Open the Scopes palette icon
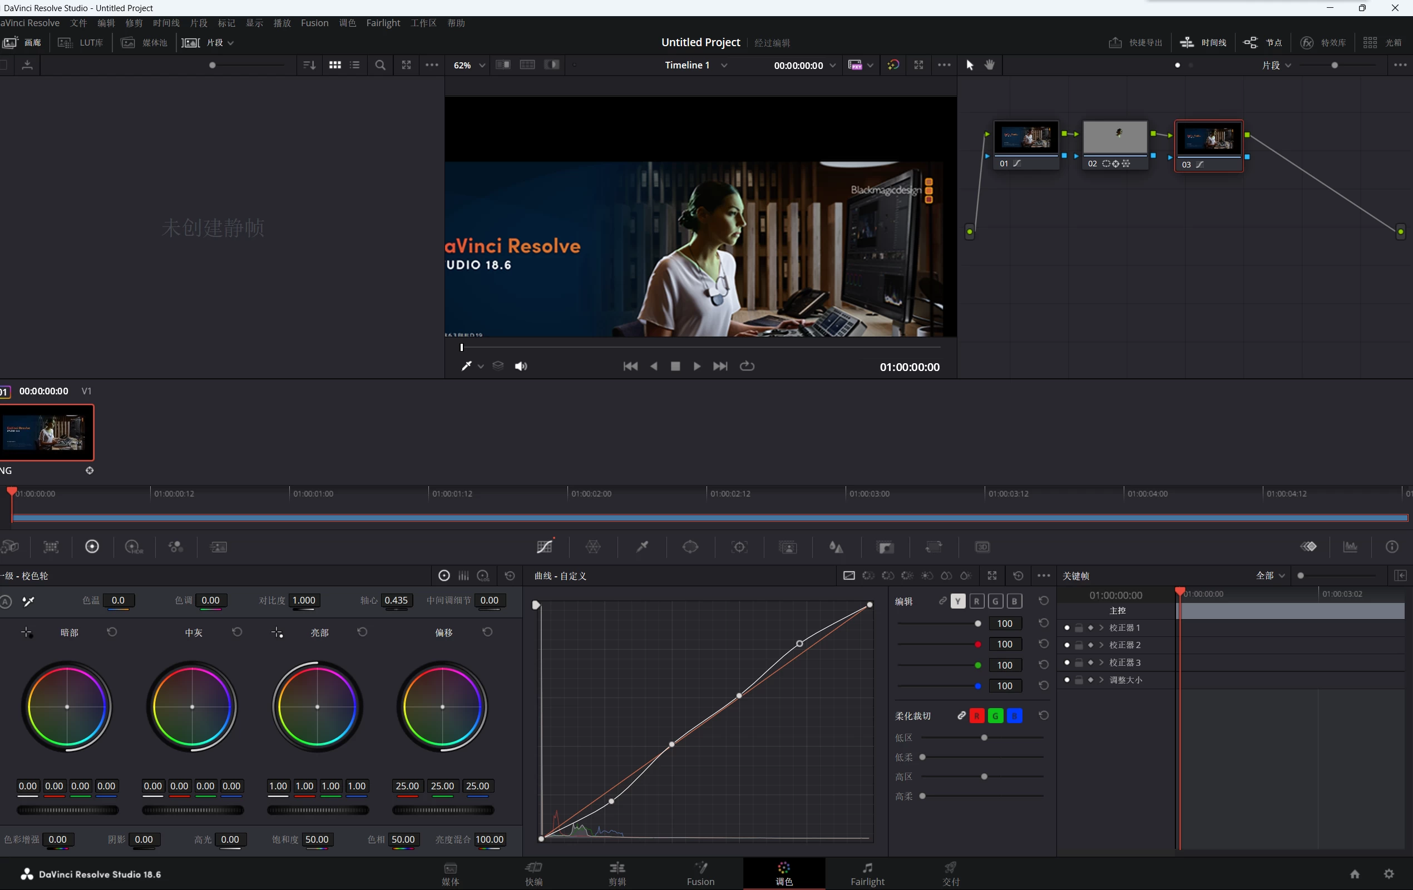This screenshot has width=1413, height=890. coord(1350,547)
